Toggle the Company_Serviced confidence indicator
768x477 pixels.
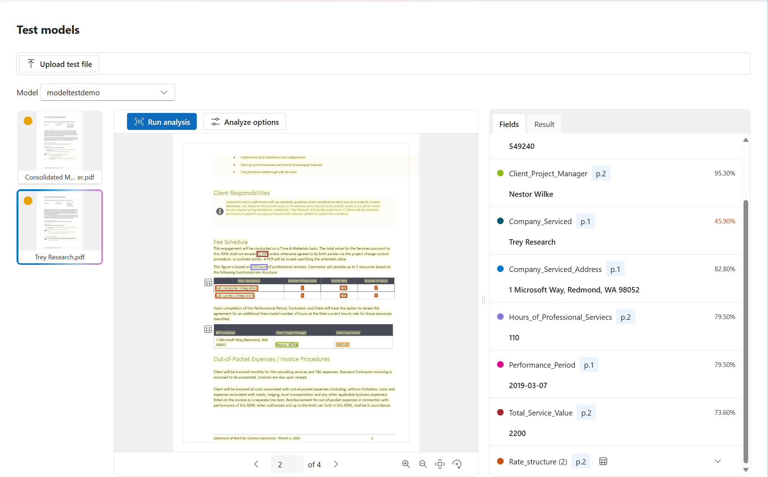(x=500, y=221)
